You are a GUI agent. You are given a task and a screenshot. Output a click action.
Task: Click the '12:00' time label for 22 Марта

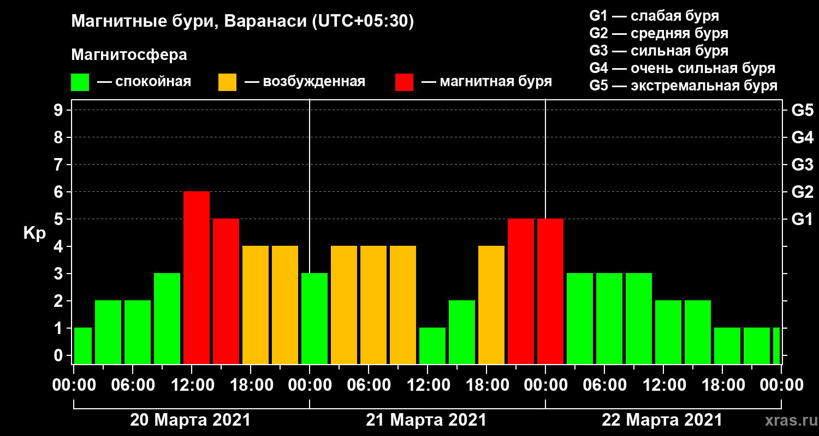tap(664, 385)
